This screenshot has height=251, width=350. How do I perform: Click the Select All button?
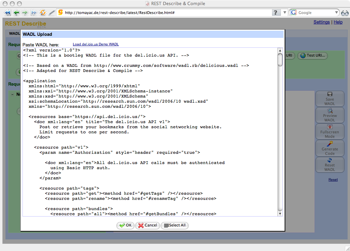click(175, 225)
